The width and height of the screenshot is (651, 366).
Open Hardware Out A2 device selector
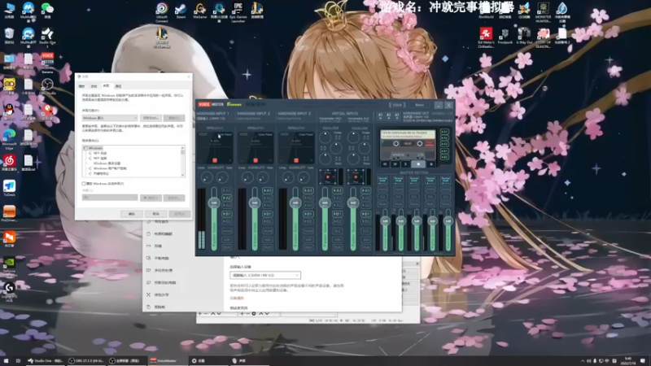coord(389,115)
